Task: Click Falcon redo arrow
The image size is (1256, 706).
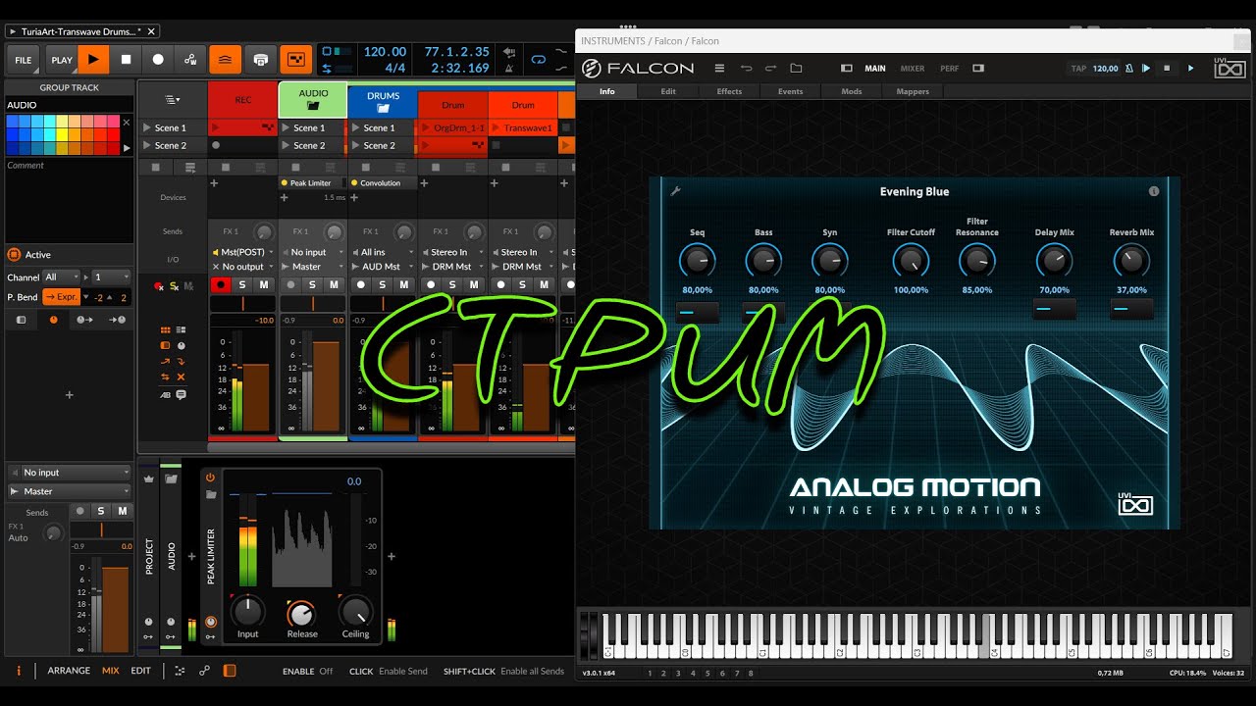Action: (x=770, y=69)
